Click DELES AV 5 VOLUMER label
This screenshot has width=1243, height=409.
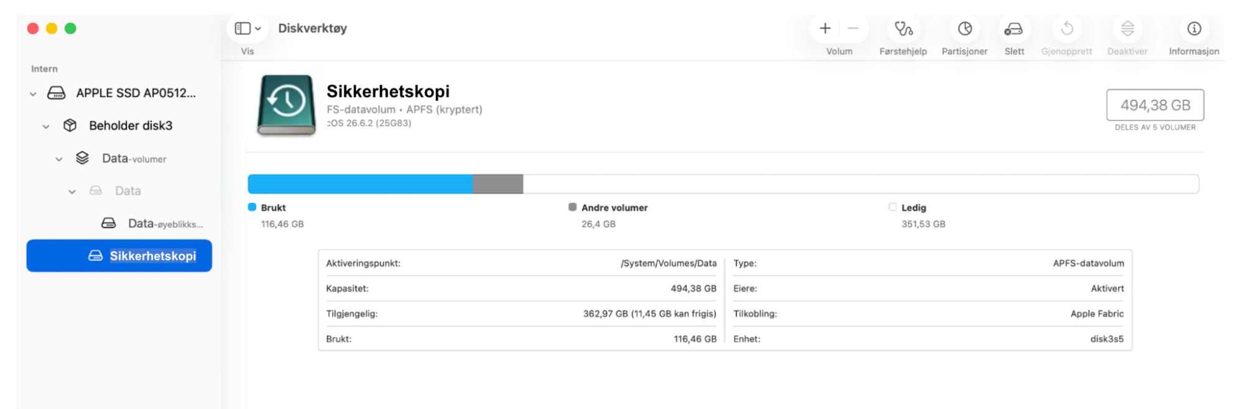point(1155,127)
